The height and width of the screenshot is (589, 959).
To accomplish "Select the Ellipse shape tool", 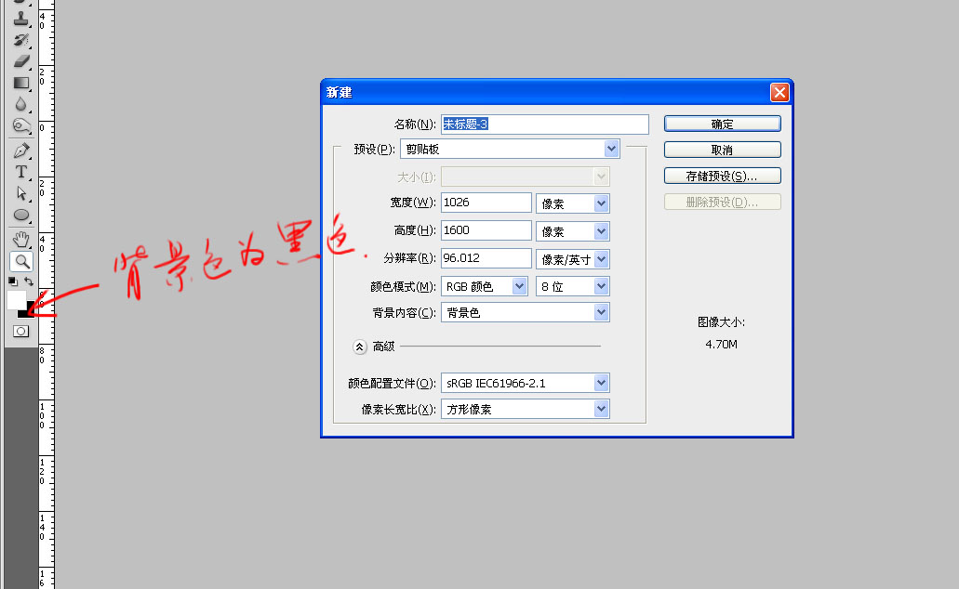I will [21, 216].
